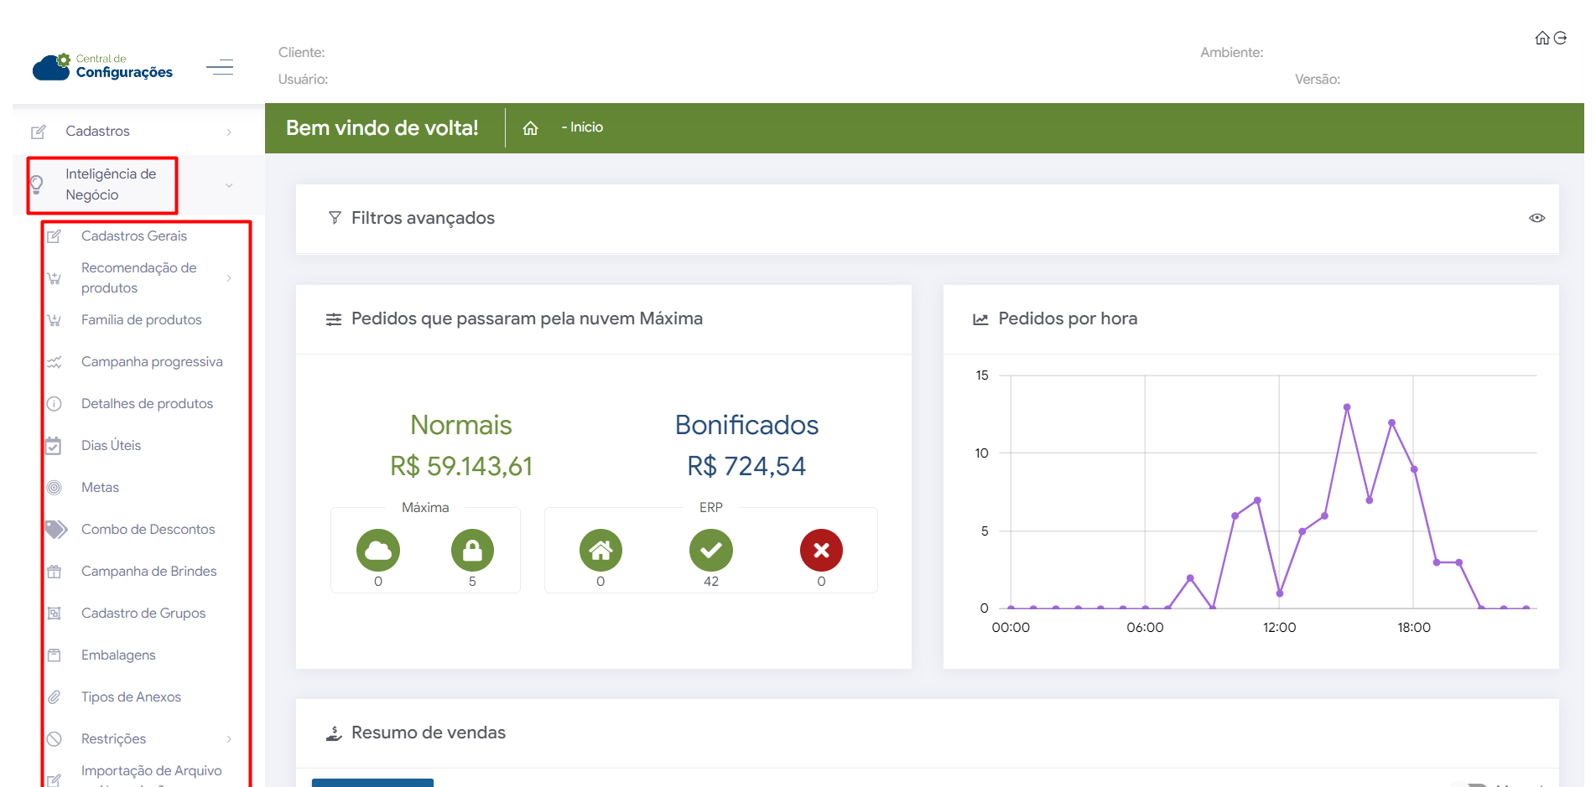Click the home icon in the green breadcrumb bar
Image resolution: width=1596 pixels, height=787 pixels.
tap(530, 128)
